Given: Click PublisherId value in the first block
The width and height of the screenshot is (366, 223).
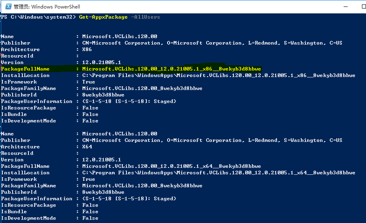Looking at the screenshot, I should (103, 95).
